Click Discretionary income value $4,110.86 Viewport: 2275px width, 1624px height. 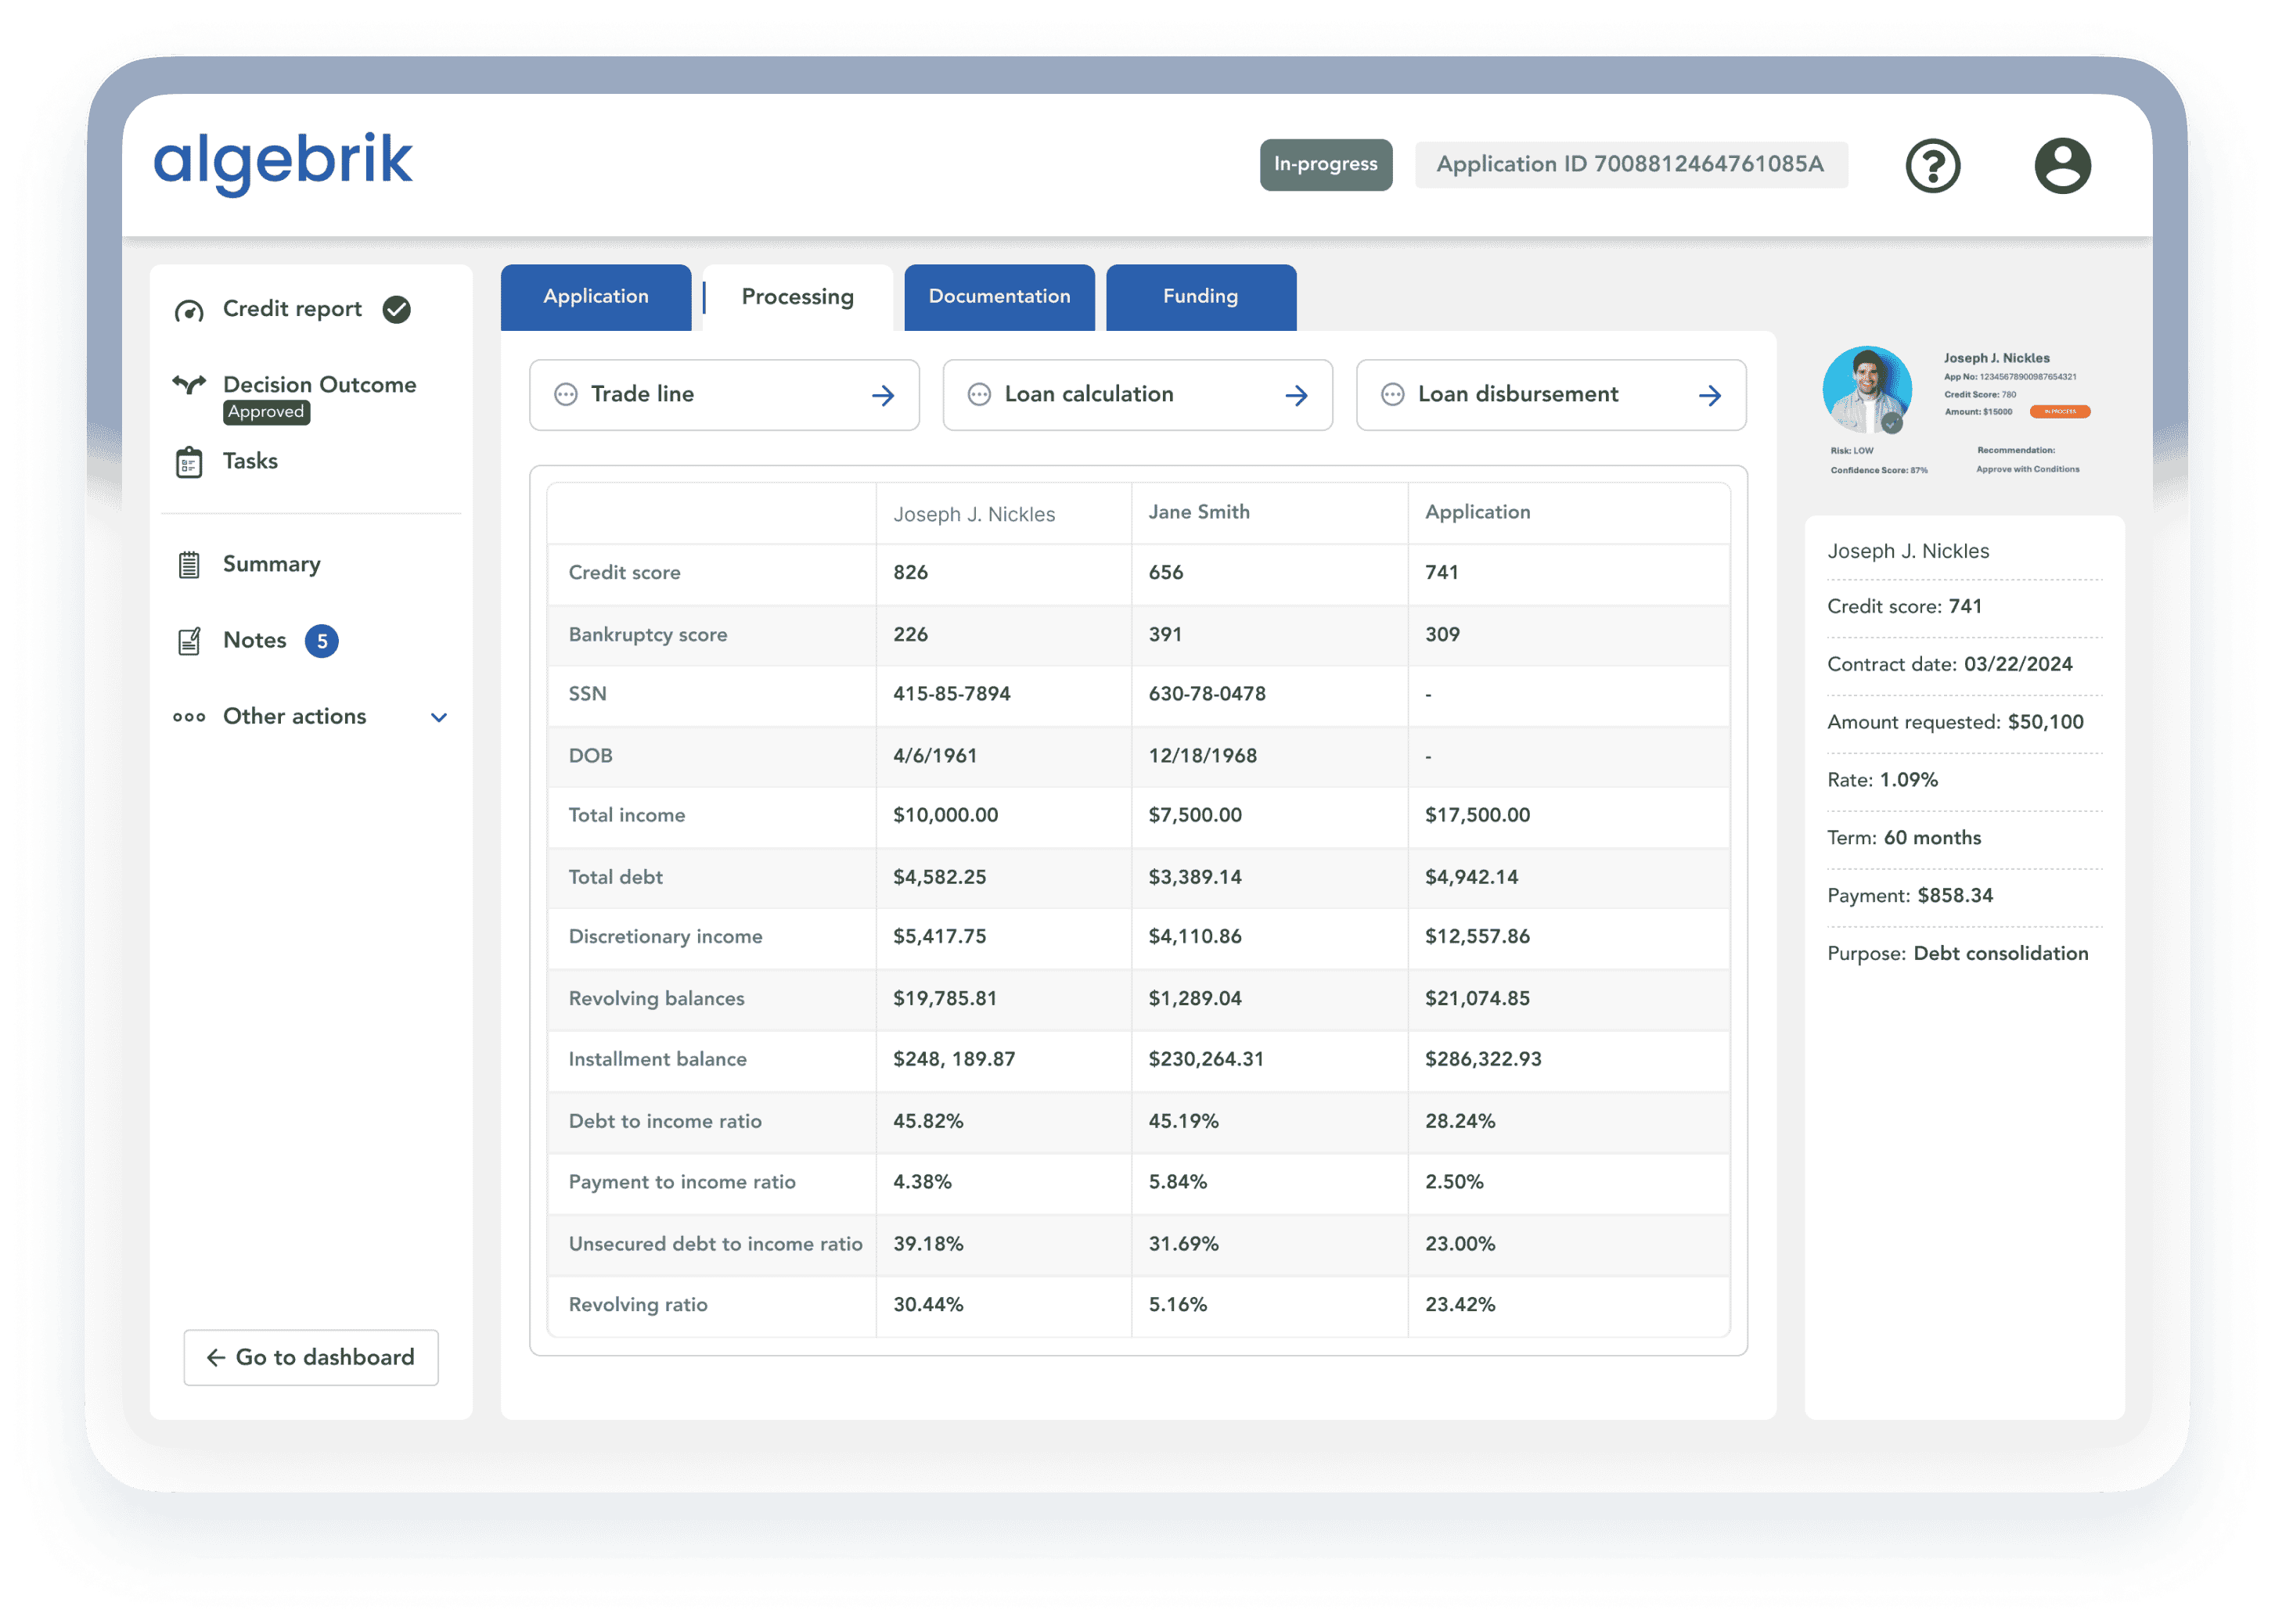[x=1194, y=937]
